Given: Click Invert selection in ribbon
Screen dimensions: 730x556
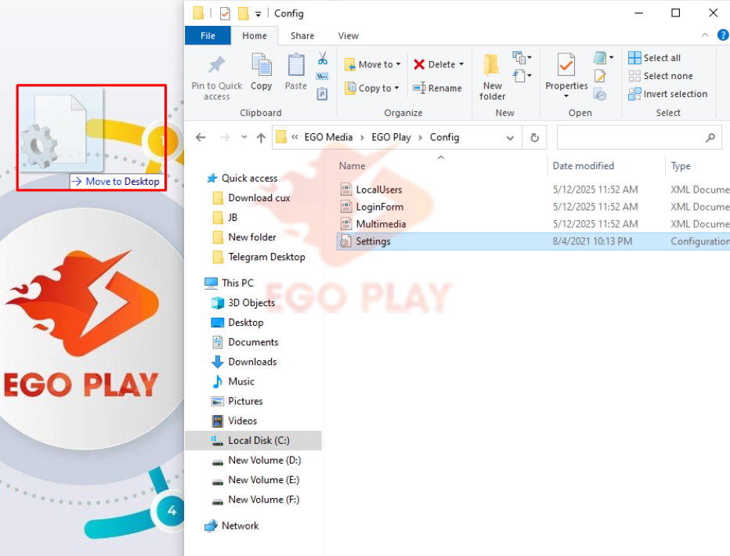Looking at the screenshot, I should tap(667, 94).
